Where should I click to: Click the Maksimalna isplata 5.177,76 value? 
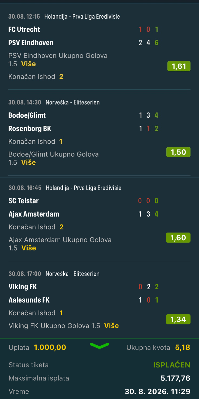click(175, 378)
